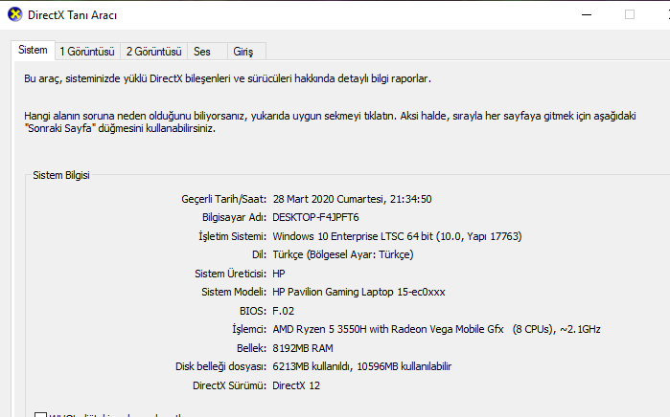The height and width of the screenshot is (417, 670).
Task: Click the 6213MB kullanıldı page file value
Action: (361, 366)
